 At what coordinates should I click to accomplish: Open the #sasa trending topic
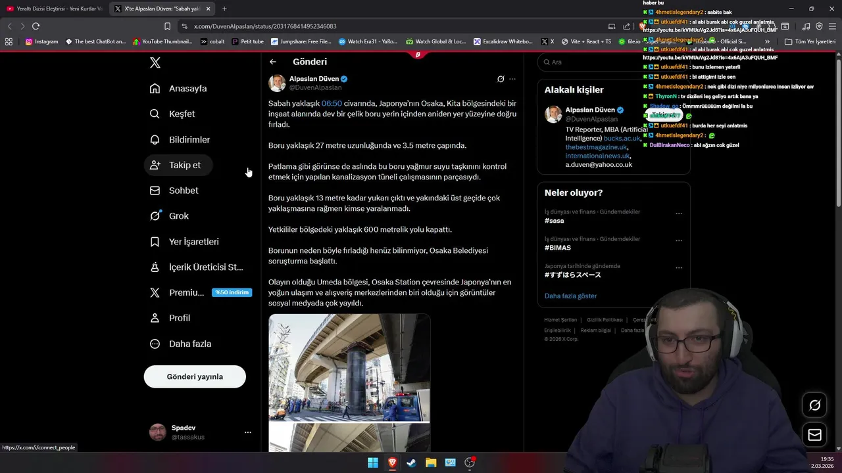coord(555,221)
